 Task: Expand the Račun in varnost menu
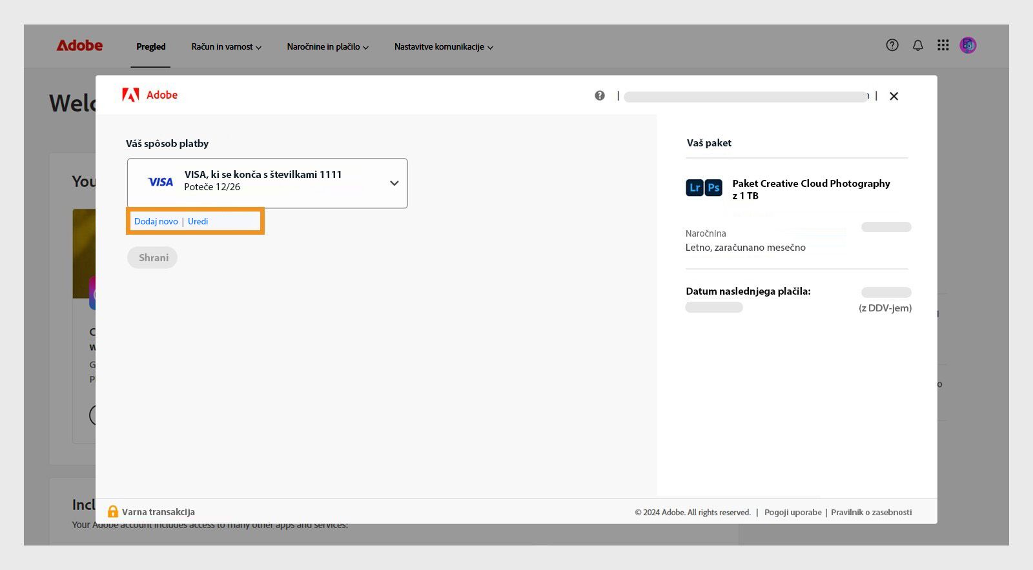pyautogui.click(x=226, y=47)
